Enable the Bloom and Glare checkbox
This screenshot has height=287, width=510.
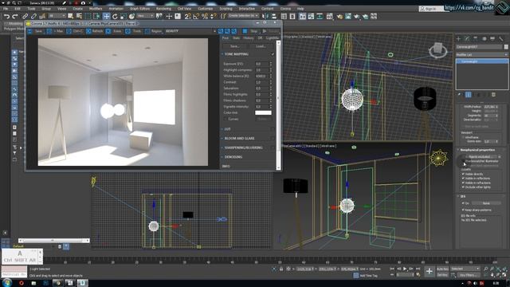[273, 138]
